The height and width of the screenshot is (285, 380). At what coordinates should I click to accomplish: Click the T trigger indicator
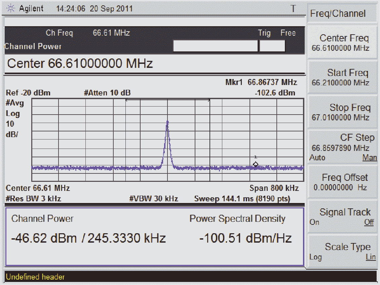293,9
